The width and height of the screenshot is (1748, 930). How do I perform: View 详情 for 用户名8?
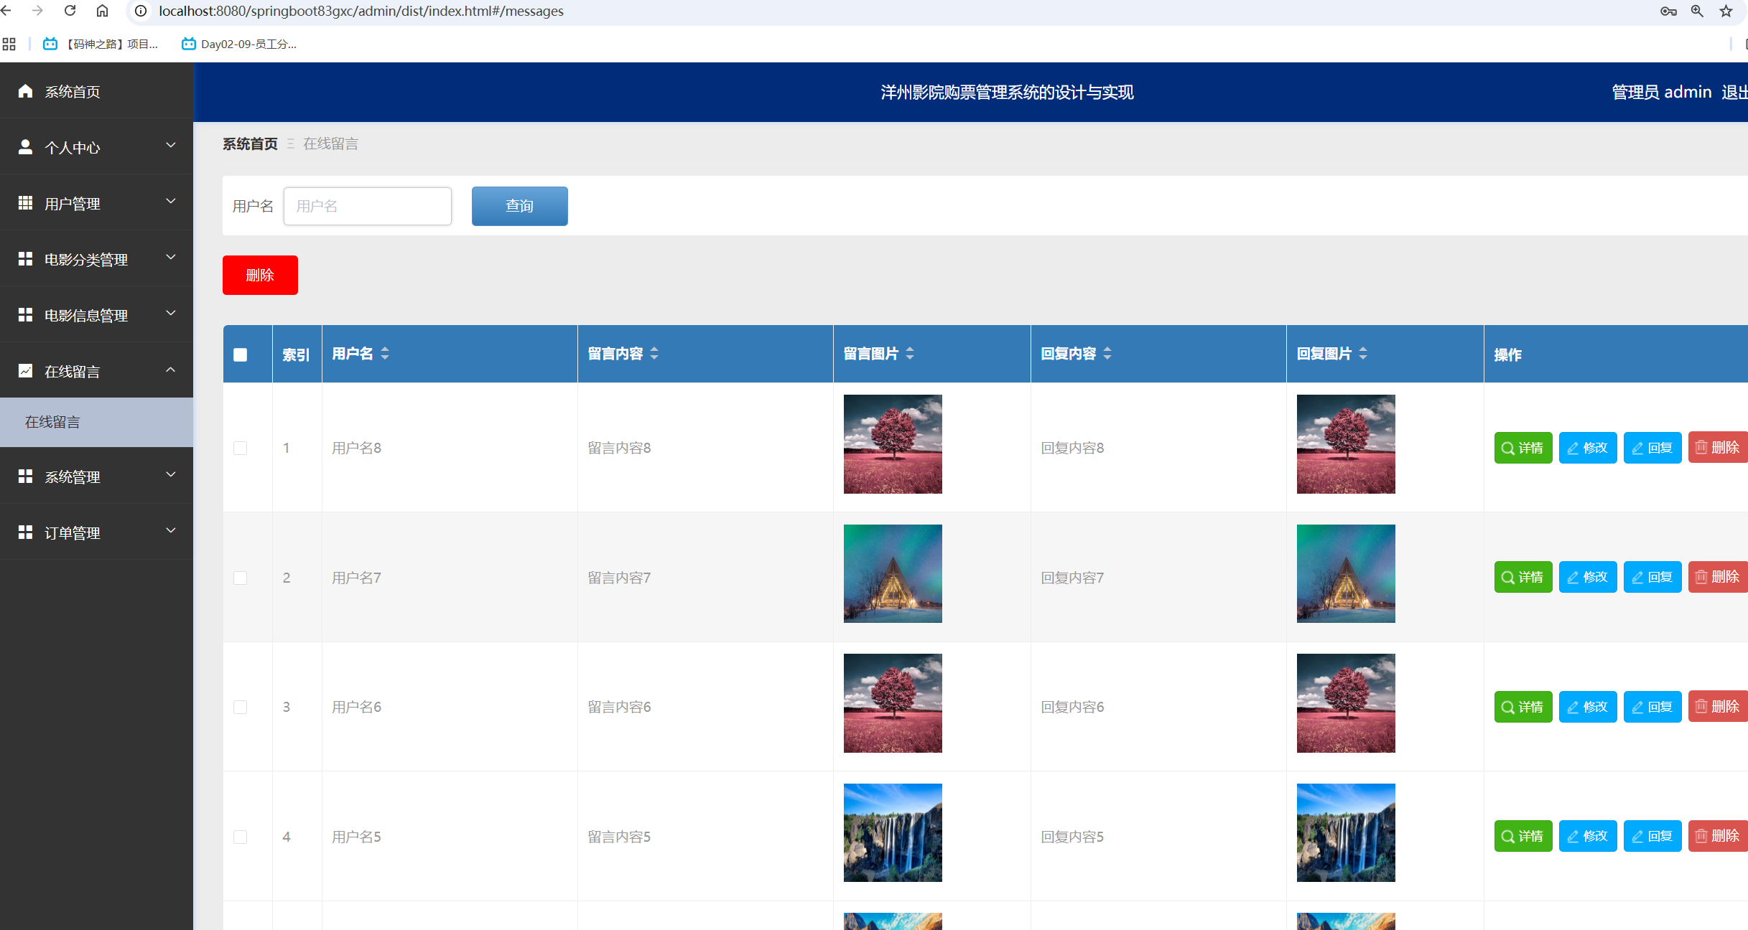1523,448
